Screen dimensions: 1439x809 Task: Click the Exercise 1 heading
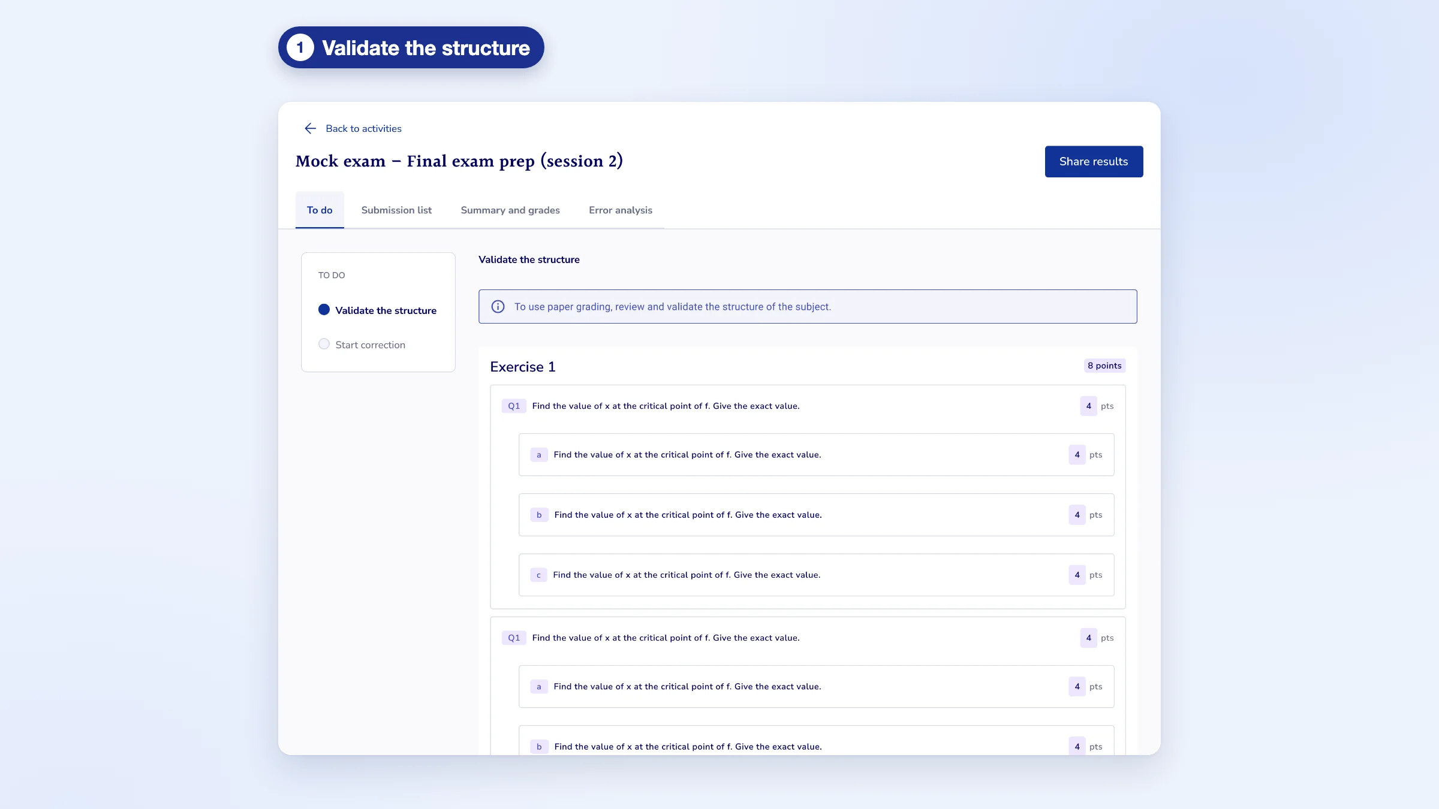pos(523,367)
